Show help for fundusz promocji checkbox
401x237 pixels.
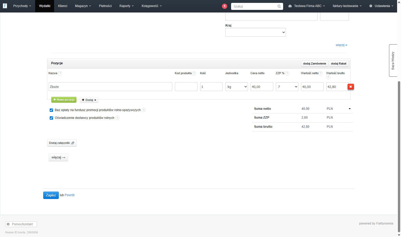click(144, 110)
